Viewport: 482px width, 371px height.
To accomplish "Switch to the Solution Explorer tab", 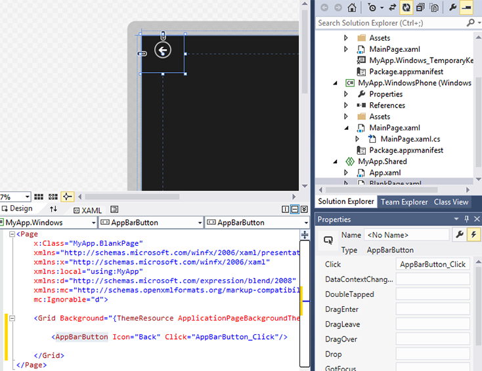I will (346, 202).
